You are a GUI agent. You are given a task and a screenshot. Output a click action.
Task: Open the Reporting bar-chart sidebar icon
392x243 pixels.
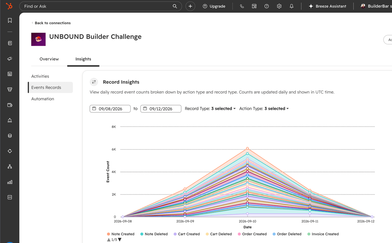click(x=10, y=182)
